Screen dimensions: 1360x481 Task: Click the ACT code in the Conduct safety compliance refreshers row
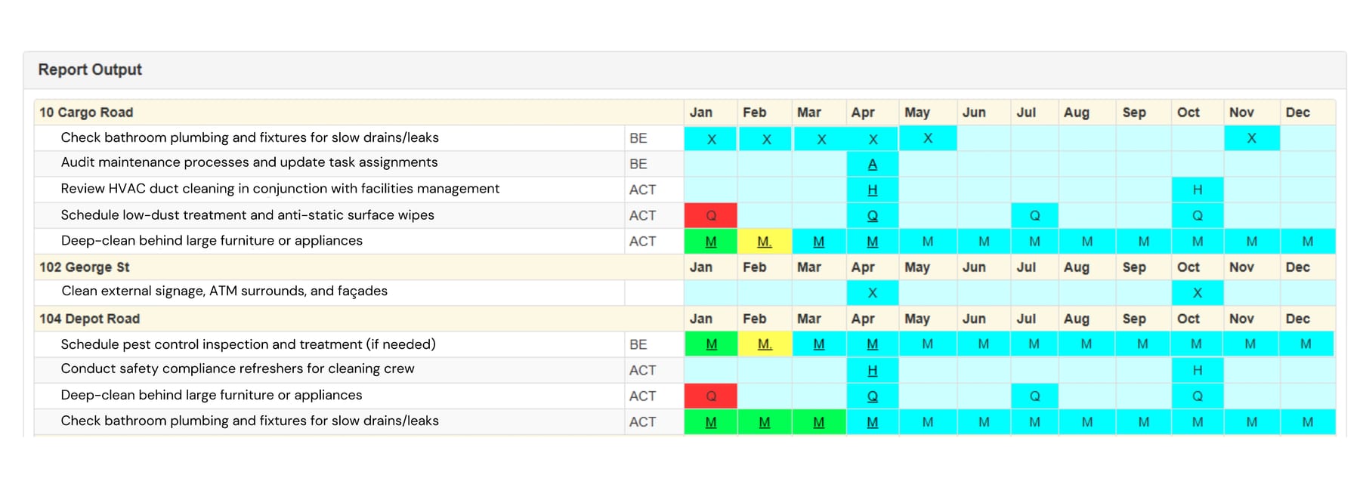pyautogui.click(x=642, y=370)
